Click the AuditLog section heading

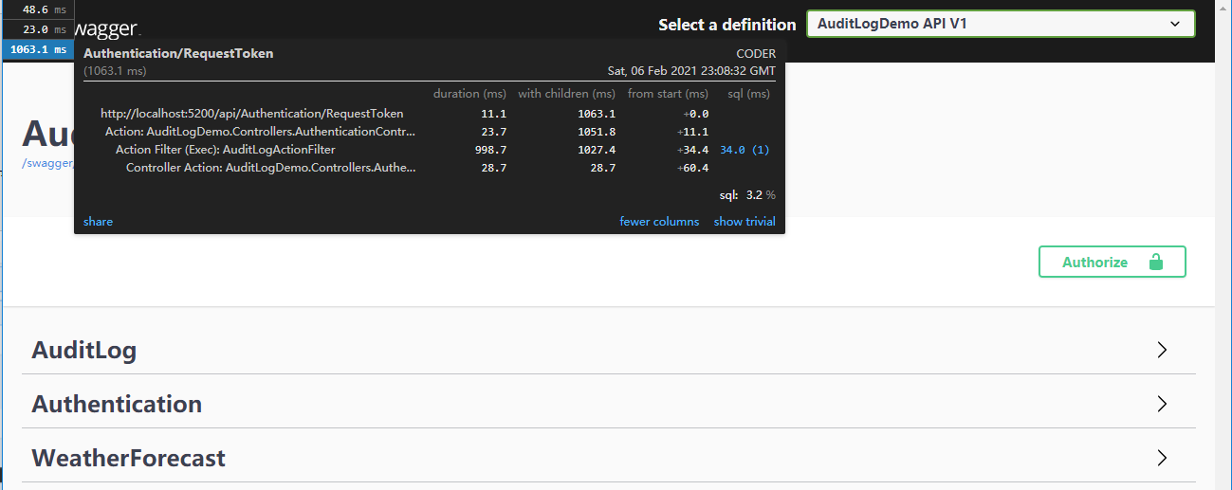[x=84, y=351]
